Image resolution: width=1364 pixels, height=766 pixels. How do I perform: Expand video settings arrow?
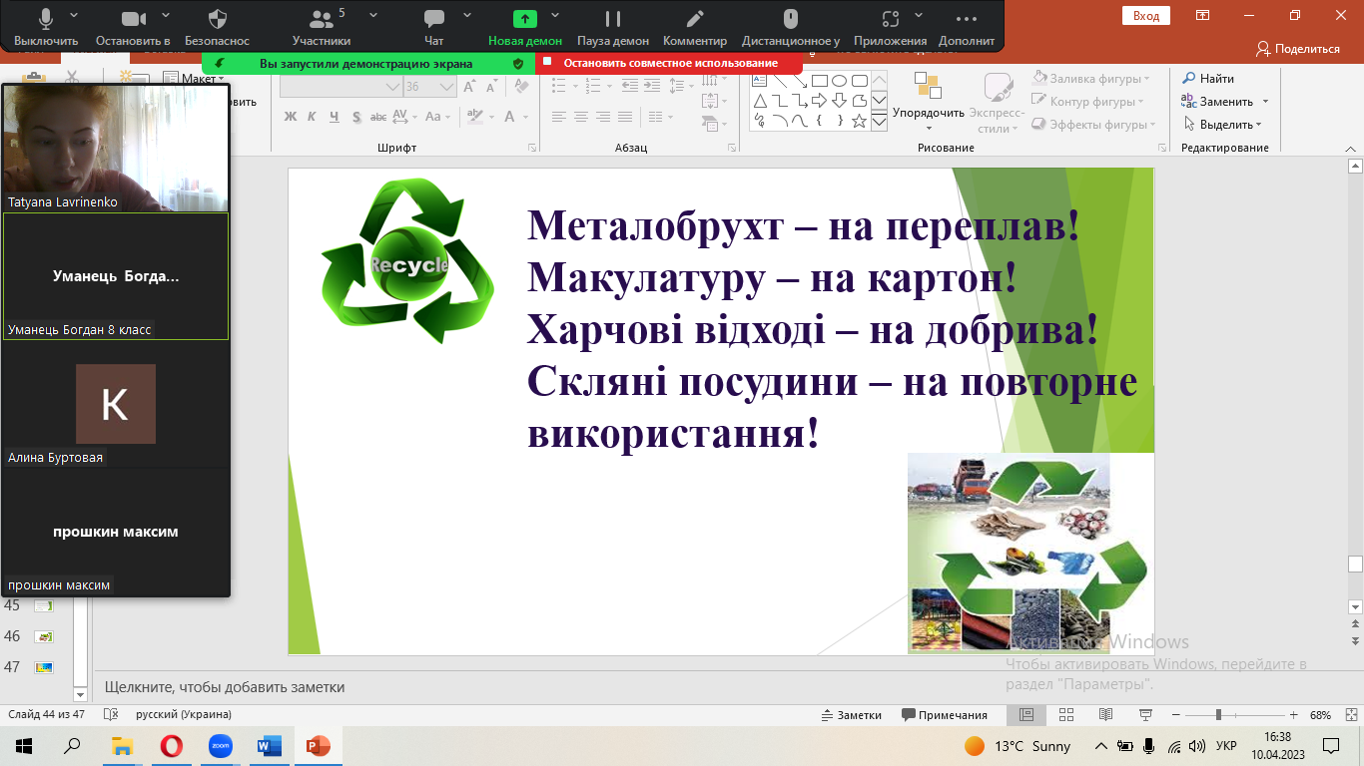166,15
